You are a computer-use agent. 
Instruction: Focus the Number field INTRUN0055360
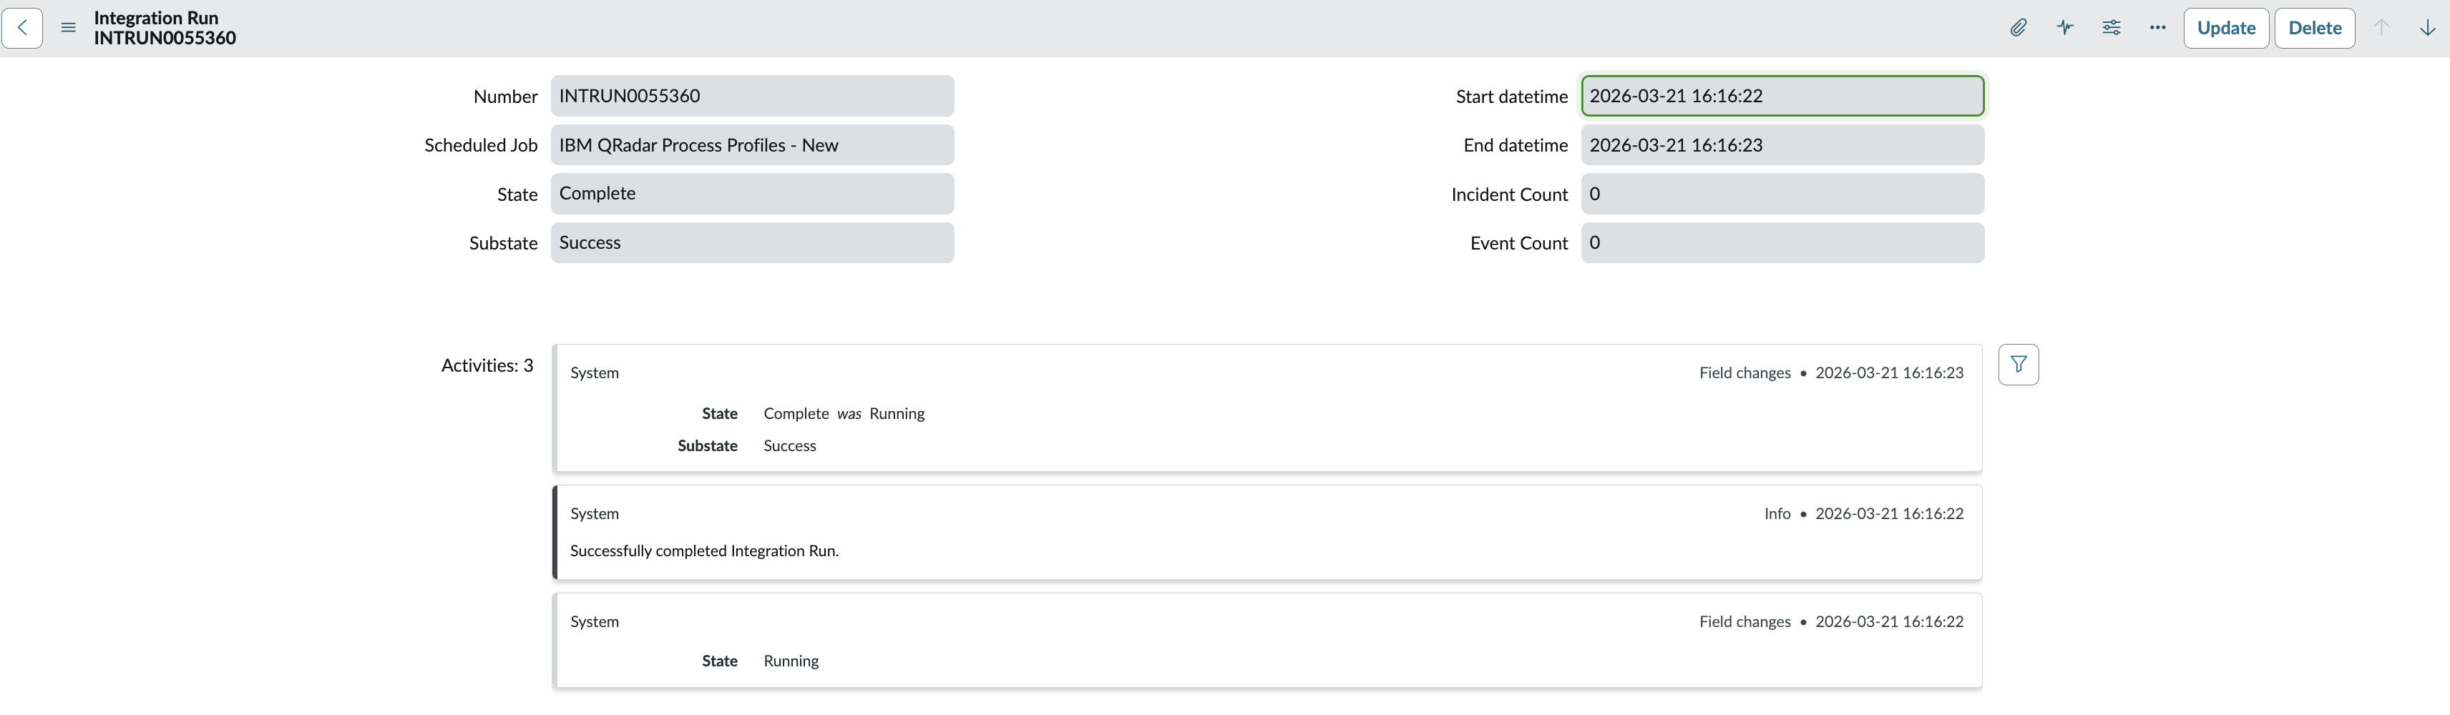(x=751, y=96)
